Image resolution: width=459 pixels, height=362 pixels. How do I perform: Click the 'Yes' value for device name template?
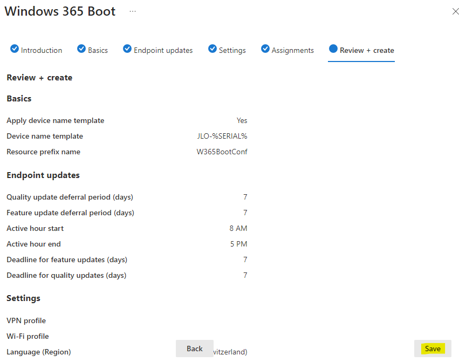point(242,120)
